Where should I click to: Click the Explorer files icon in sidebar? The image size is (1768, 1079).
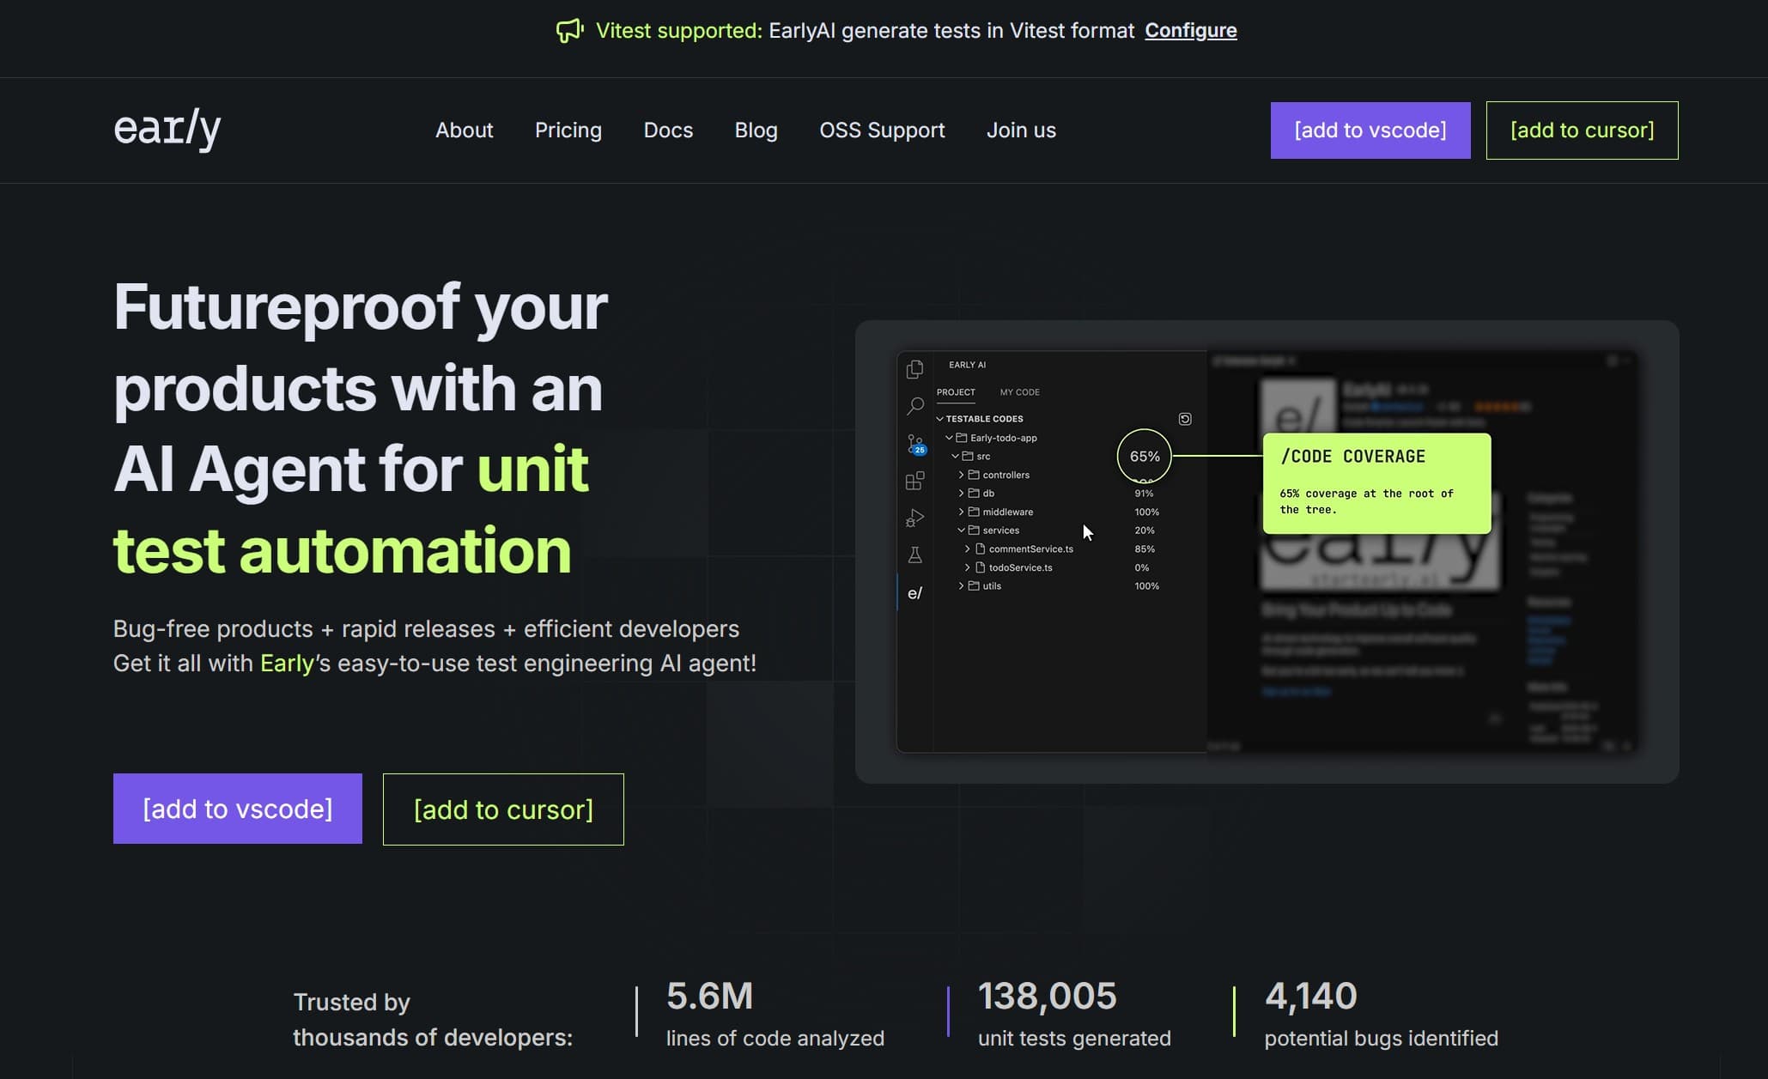coord(914,369)
